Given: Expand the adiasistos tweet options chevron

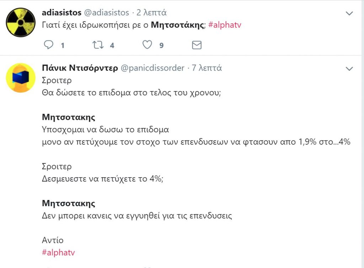Looking at the screenshot, I should pyautogui.click(x=349, y=13).
